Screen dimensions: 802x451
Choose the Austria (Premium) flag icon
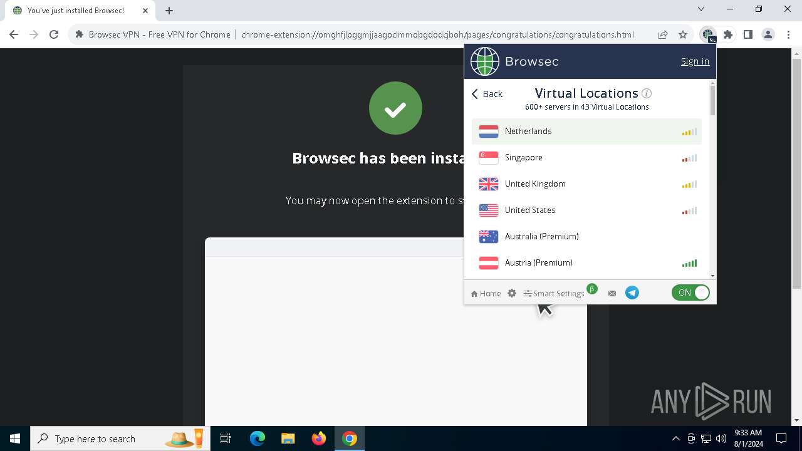[489, 263]
